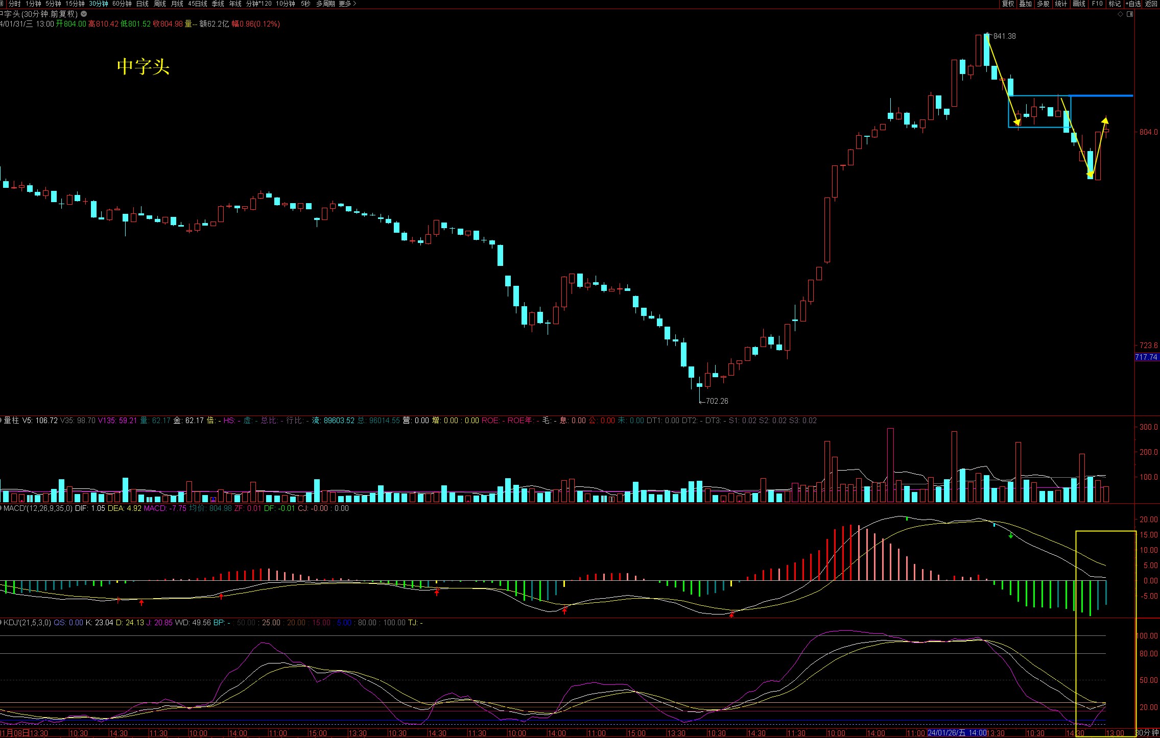Open the 统计 statistics button
Viewport: 1160px width, 738px height.
point(1061,4)
